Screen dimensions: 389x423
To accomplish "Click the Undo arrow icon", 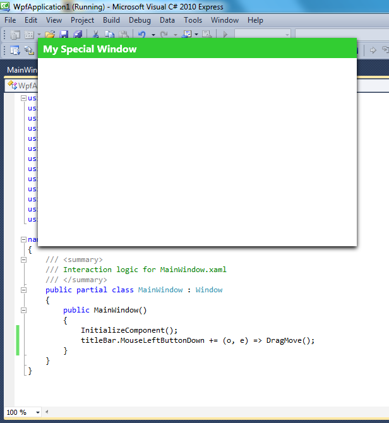I will 142,34.
